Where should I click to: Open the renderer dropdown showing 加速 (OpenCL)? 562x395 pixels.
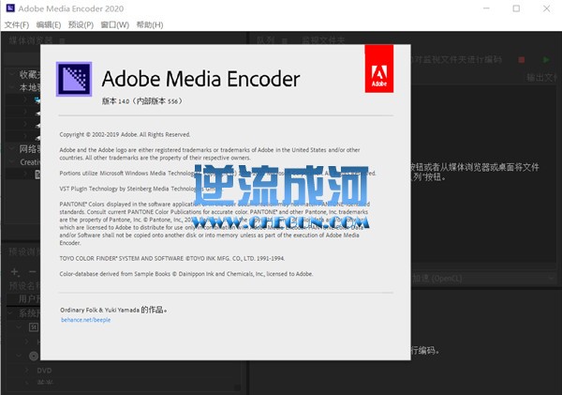tap(483, 279)
